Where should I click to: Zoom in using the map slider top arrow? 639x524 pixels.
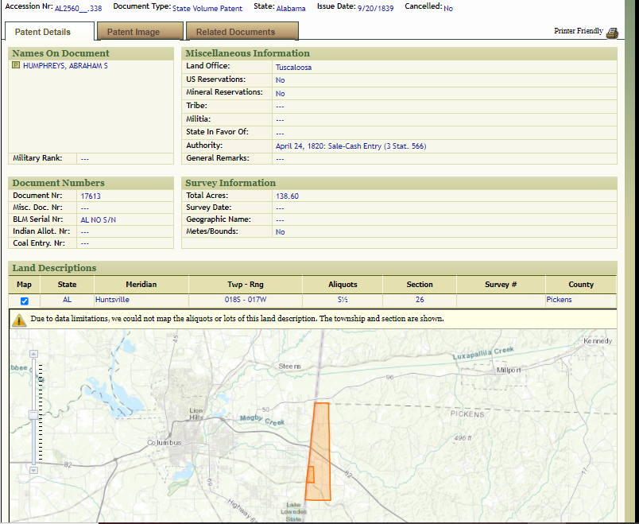(33, 353)
